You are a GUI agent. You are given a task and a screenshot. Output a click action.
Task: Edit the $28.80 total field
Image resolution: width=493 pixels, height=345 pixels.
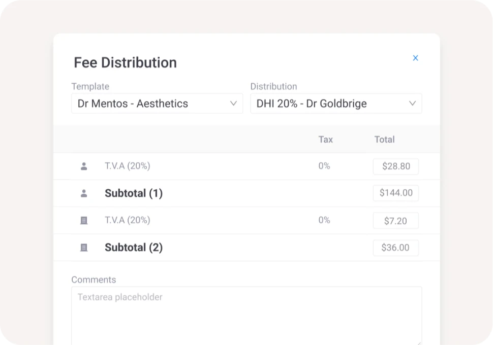[x=395, y=166]
